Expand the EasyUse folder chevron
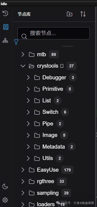 23,170
